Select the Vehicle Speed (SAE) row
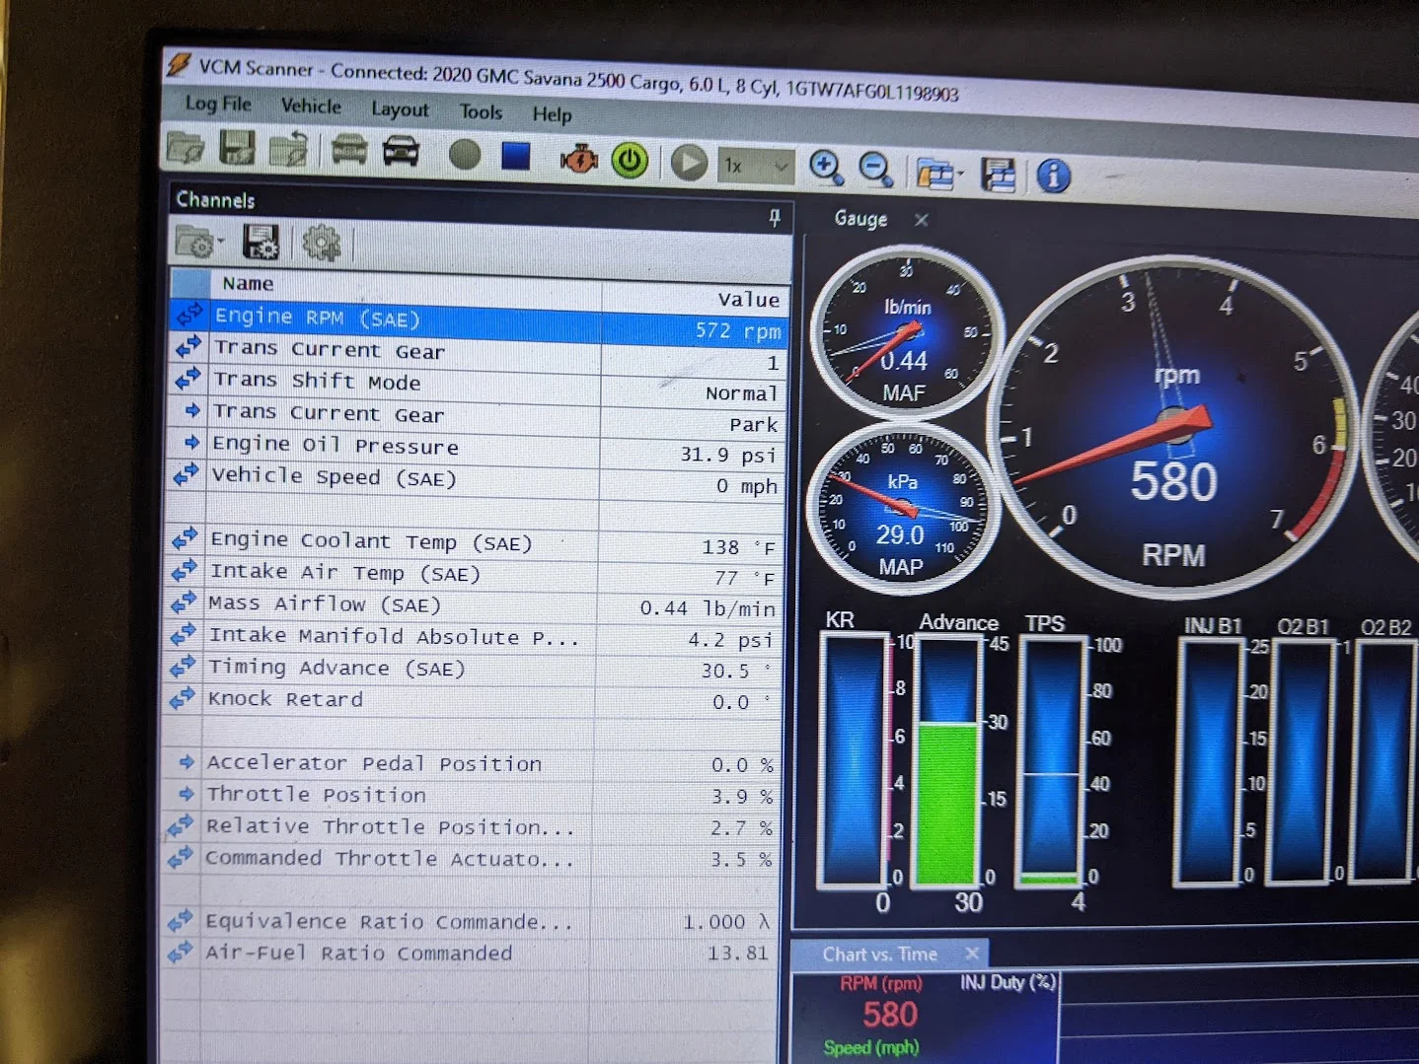 [x=475, y=480]
